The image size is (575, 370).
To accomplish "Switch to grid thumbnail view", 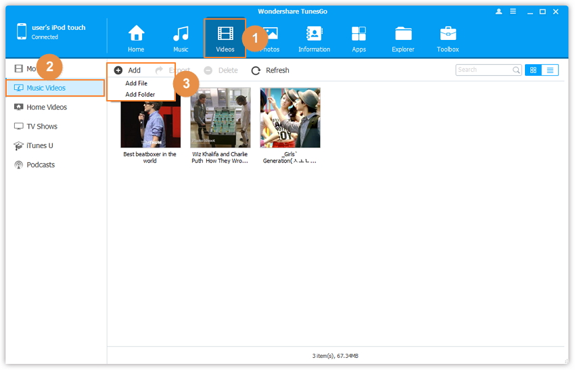I will pos(533,70).
